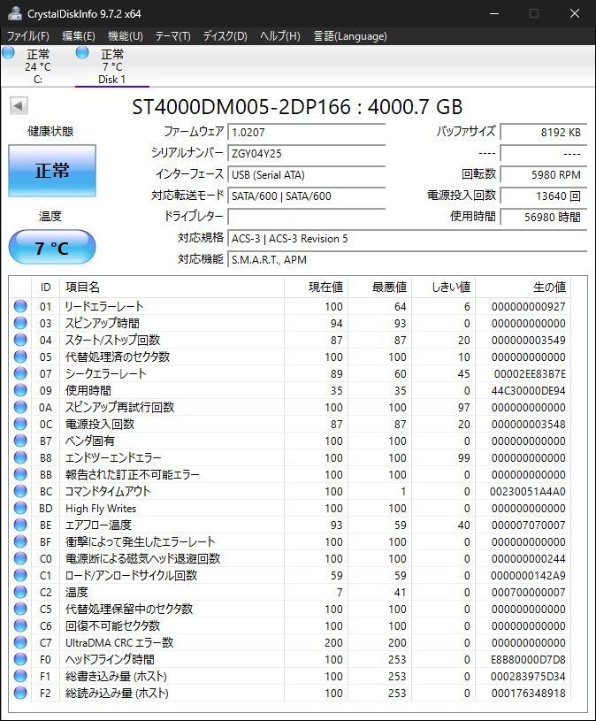Open the テーマ(T) menu

pos(172,36)
